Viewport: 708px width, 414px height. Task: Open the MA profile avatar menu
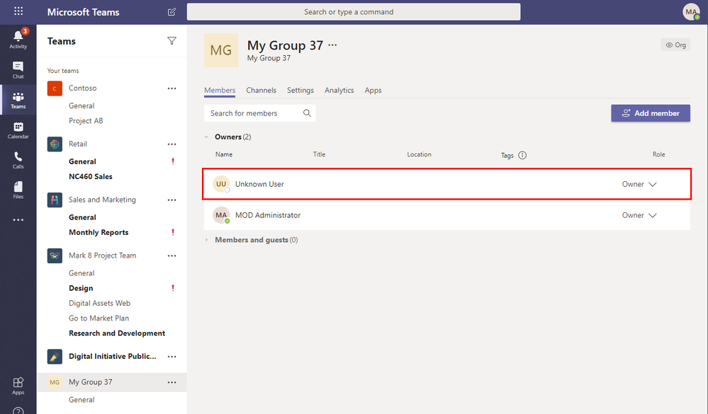691,12
